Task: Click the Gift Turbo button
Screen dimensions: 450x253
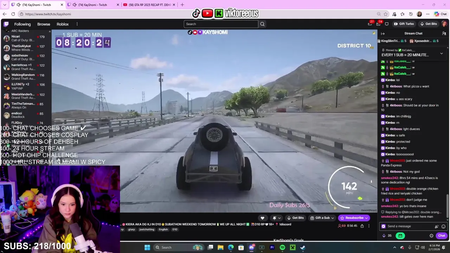Action: tap(404, 24)
